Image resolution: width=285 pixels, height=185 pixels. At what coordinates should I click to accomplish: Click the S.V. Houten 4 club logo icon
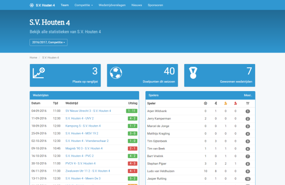[x=32, y=5]
